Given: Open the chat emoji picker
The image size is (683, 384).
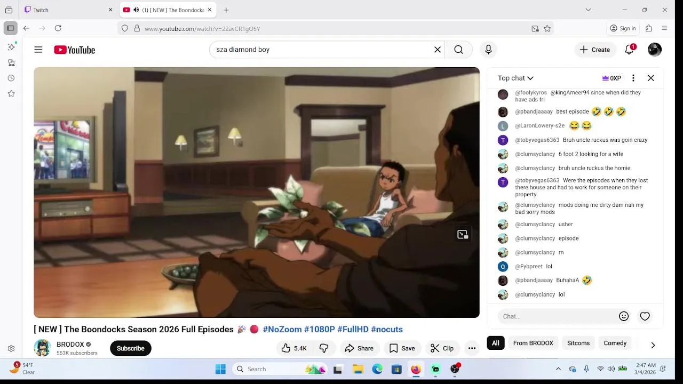Looking at the screenshot, I should click(x=624, y=316).
